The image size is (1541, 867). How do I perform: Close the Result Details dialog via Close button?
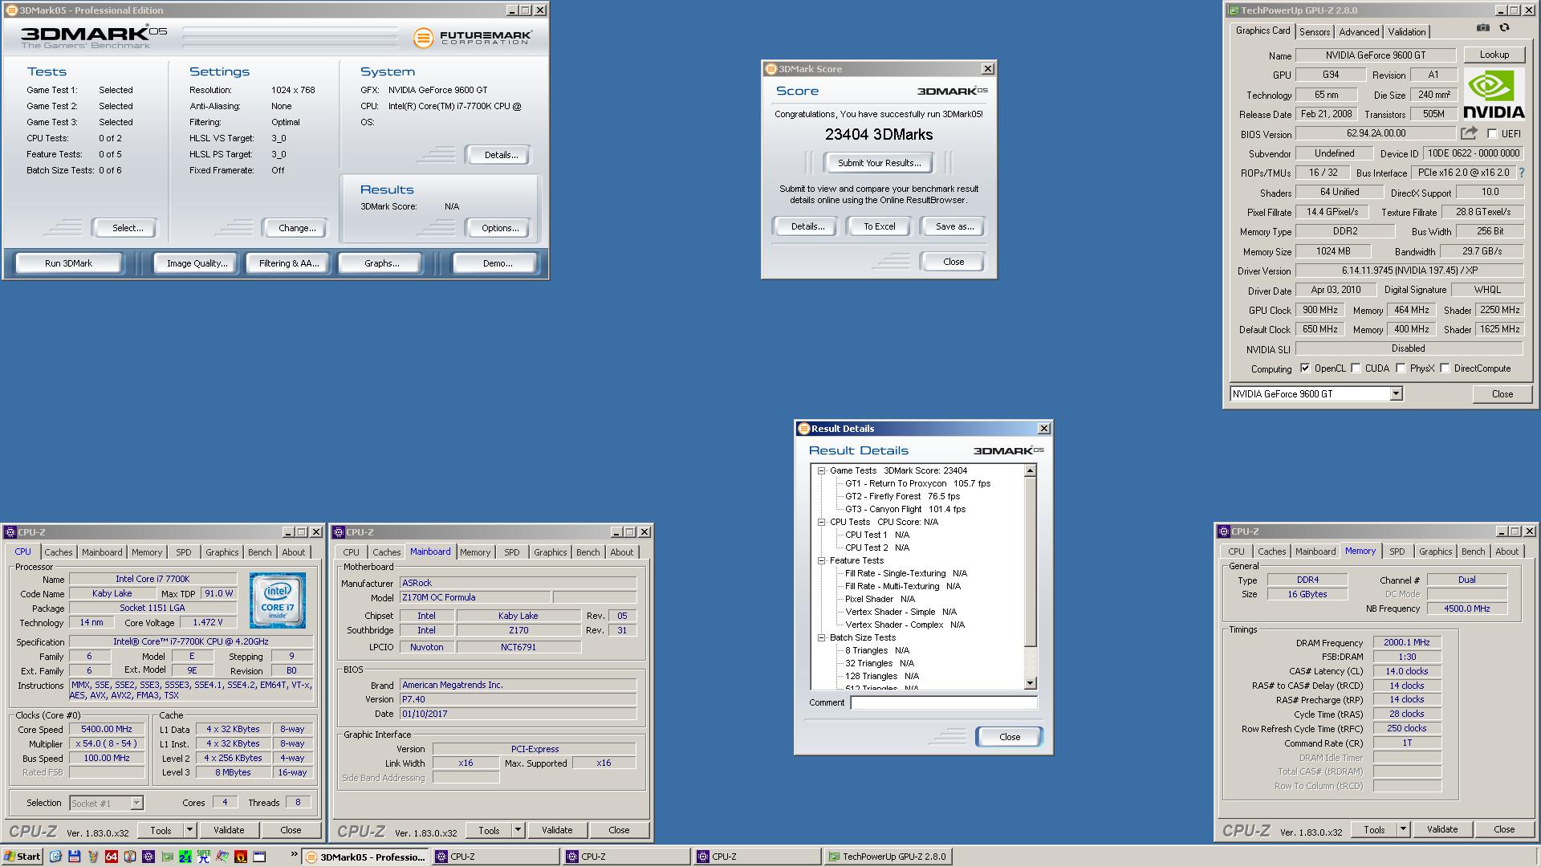click(1010, 737)
